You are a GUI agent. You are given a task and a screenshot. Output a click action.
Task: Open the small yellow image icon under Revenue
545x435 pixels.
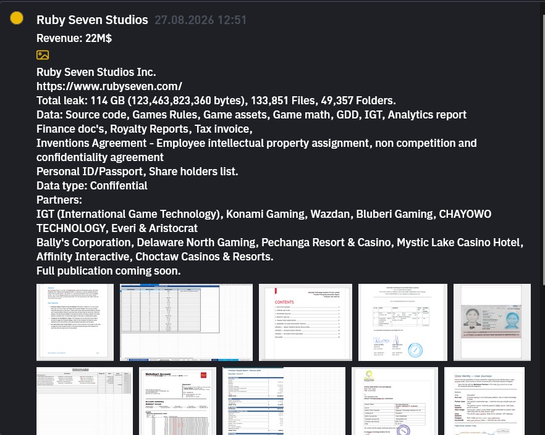tap(43, 55)
